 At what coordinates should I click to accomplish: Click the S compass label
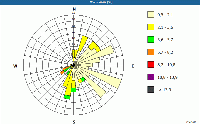pos(74,122)
